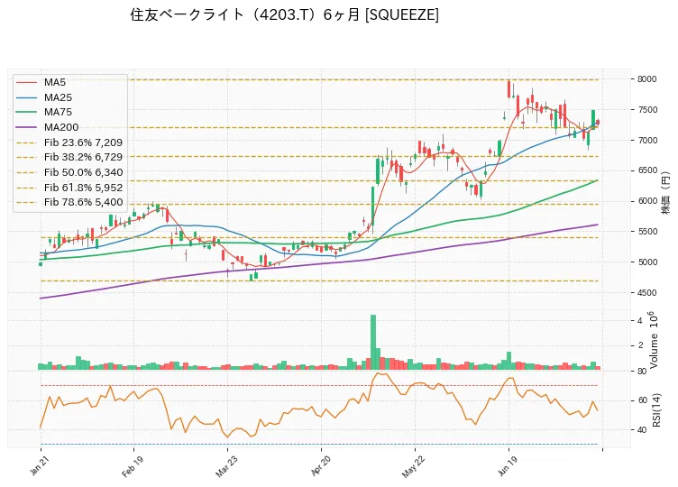Select the Fib 23.6% 7,209 legend label

83,142
